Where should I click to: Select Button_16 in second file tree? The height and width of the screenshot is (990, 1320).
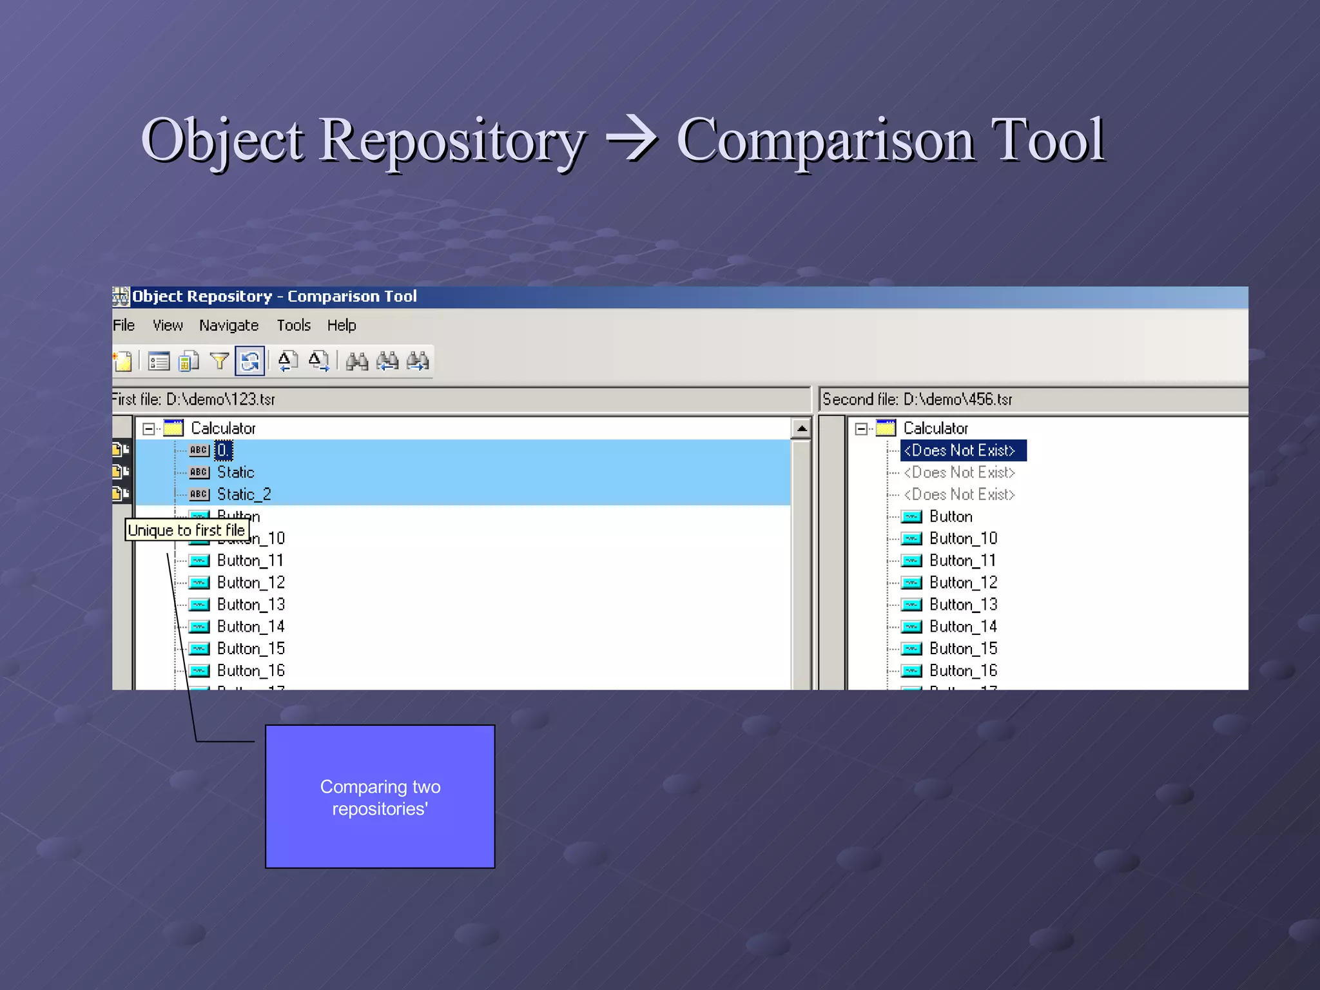pos(963,670)
